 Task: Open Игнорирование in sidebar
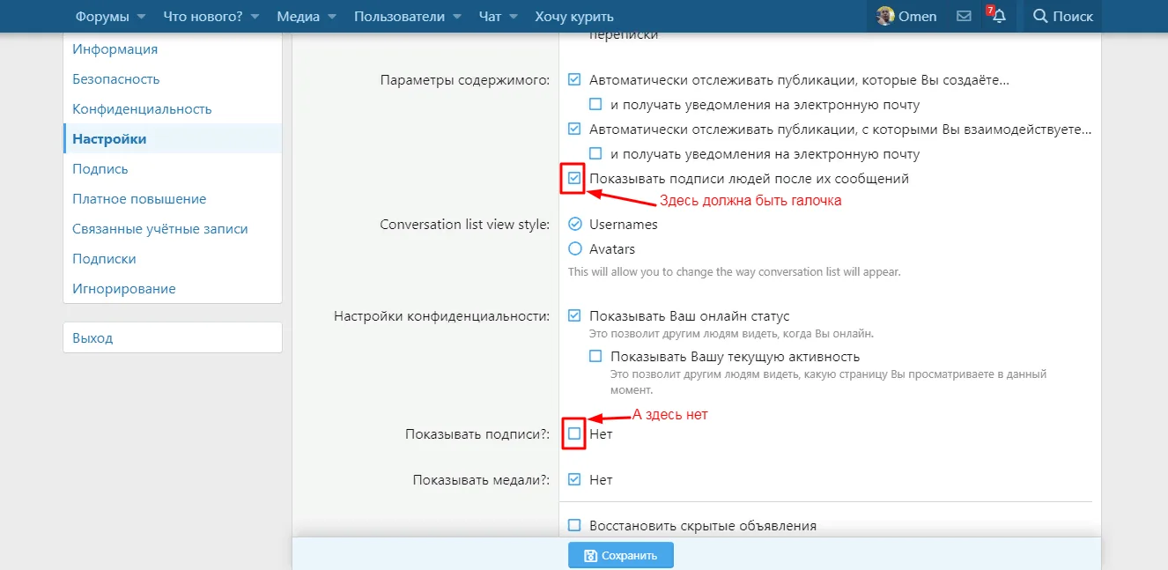123,289
